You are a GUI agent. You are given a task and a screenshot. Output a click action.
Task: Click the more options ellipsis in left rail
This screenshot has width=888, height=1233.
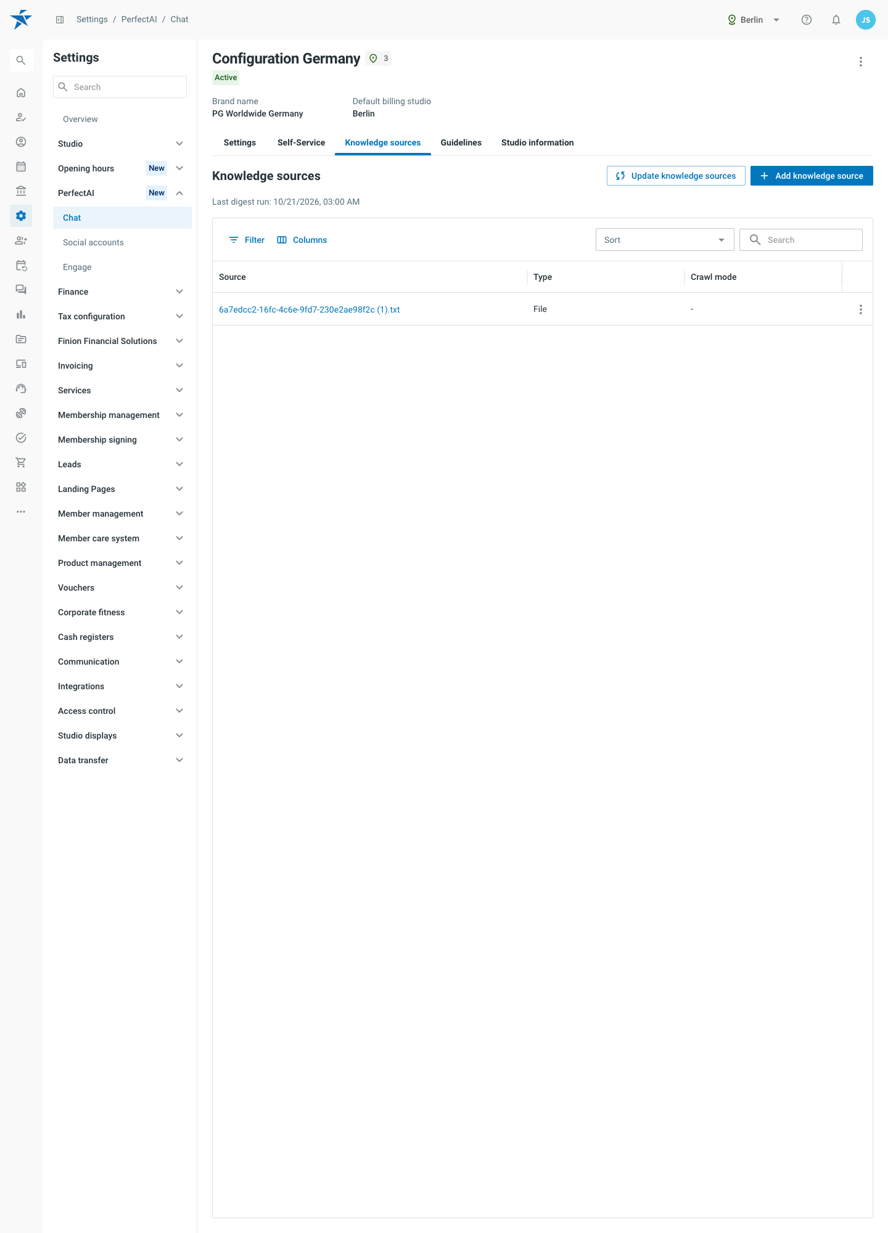click(21, 512)
